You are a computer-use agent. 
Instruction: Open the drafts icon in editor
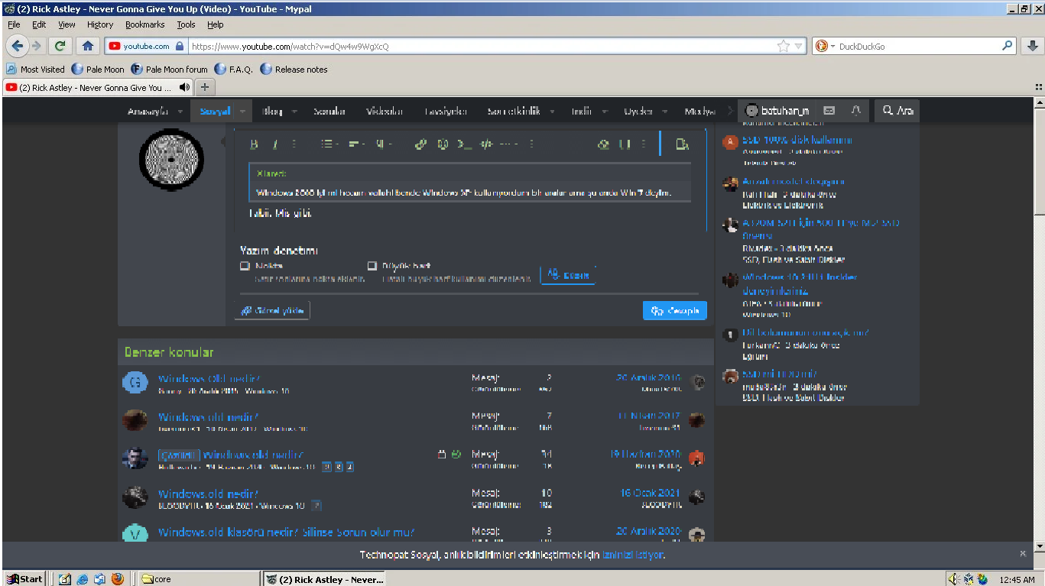point(683,144)
